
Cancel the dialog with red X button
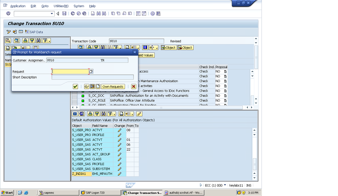(133, 87)
